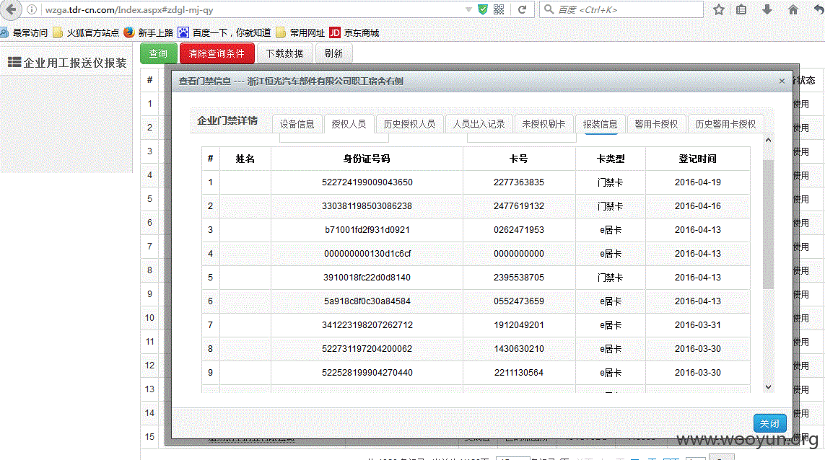Open the 火狐官方站点 bookmark folder
This screenshot has height=460, width=825.
[x=86, y=32]
